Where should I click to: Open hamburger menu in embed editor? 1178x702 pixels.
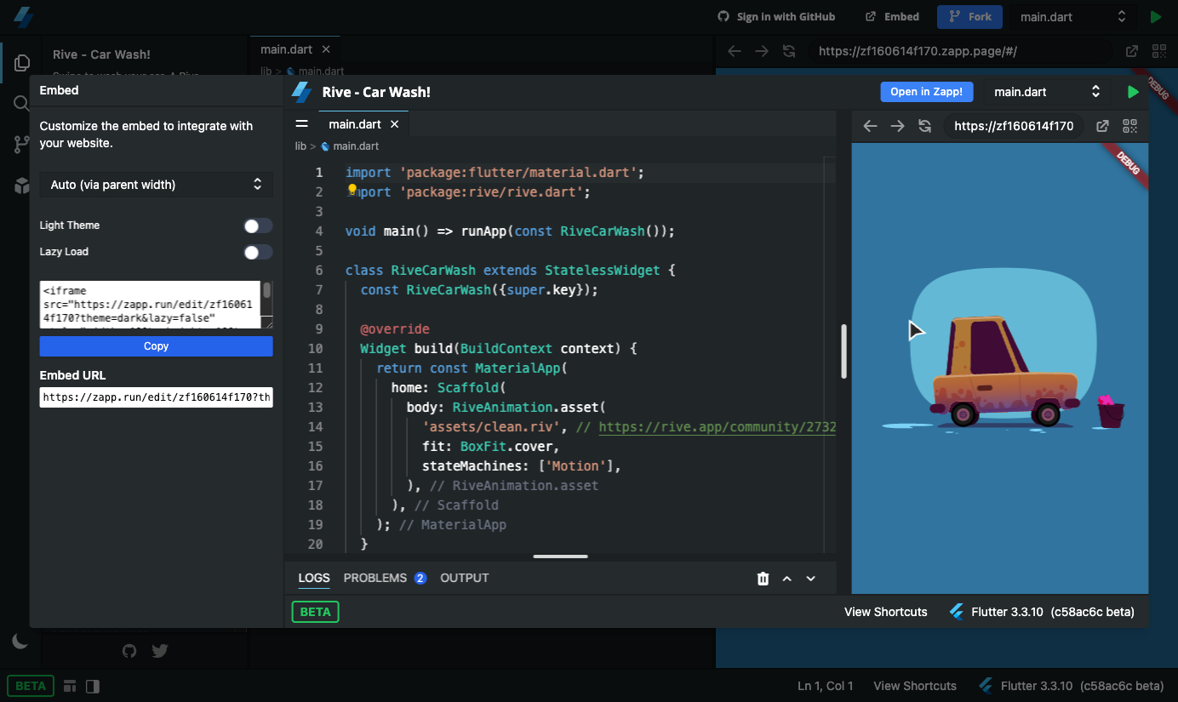coord(301,123)
